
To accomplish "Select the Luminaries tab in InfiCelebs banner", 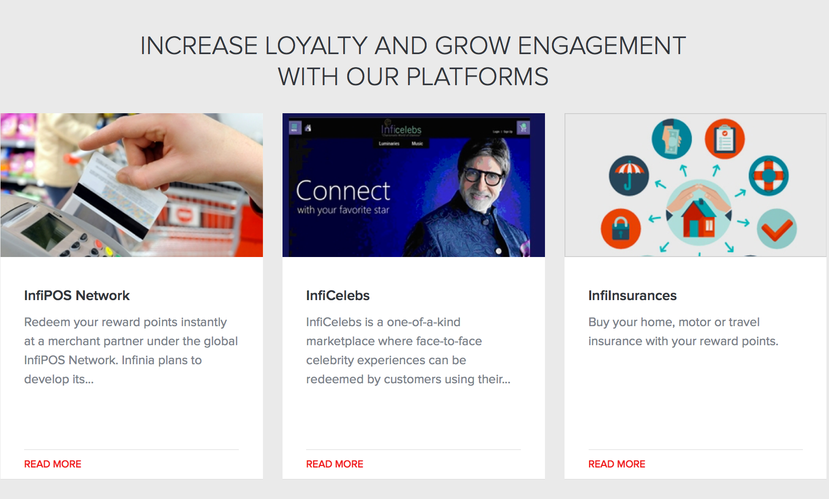I will click(389, 144).
